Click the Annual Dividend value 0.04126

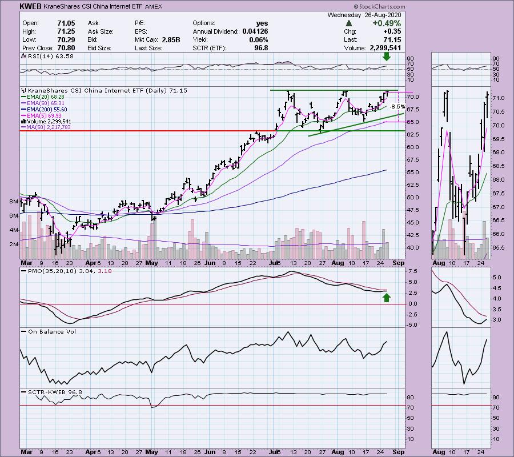point(255,31)
